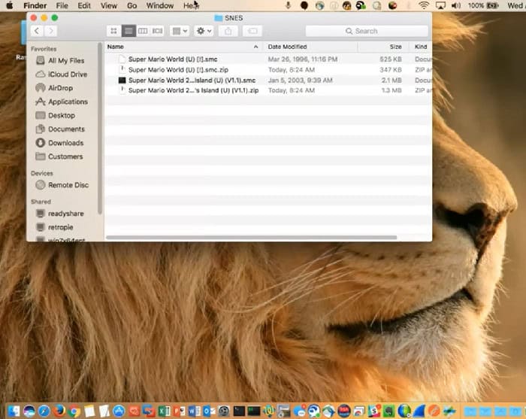Select retropie under Shared
Screen dimensions: 526x419
click(55, 227)
